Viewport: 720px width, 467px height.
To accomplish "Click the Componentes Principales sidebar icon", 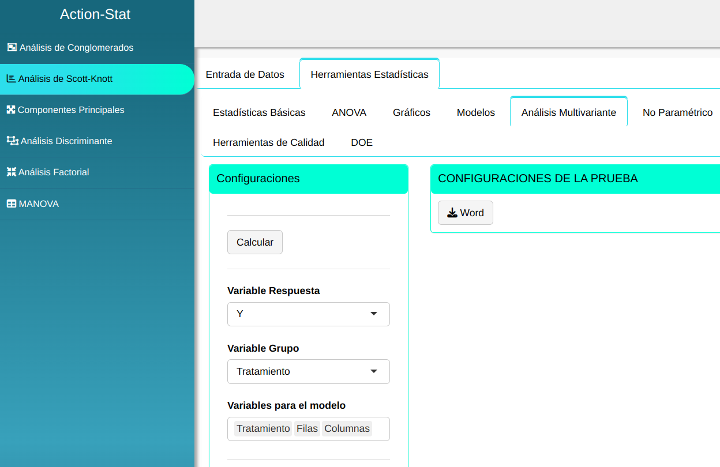I will point(11,110).
